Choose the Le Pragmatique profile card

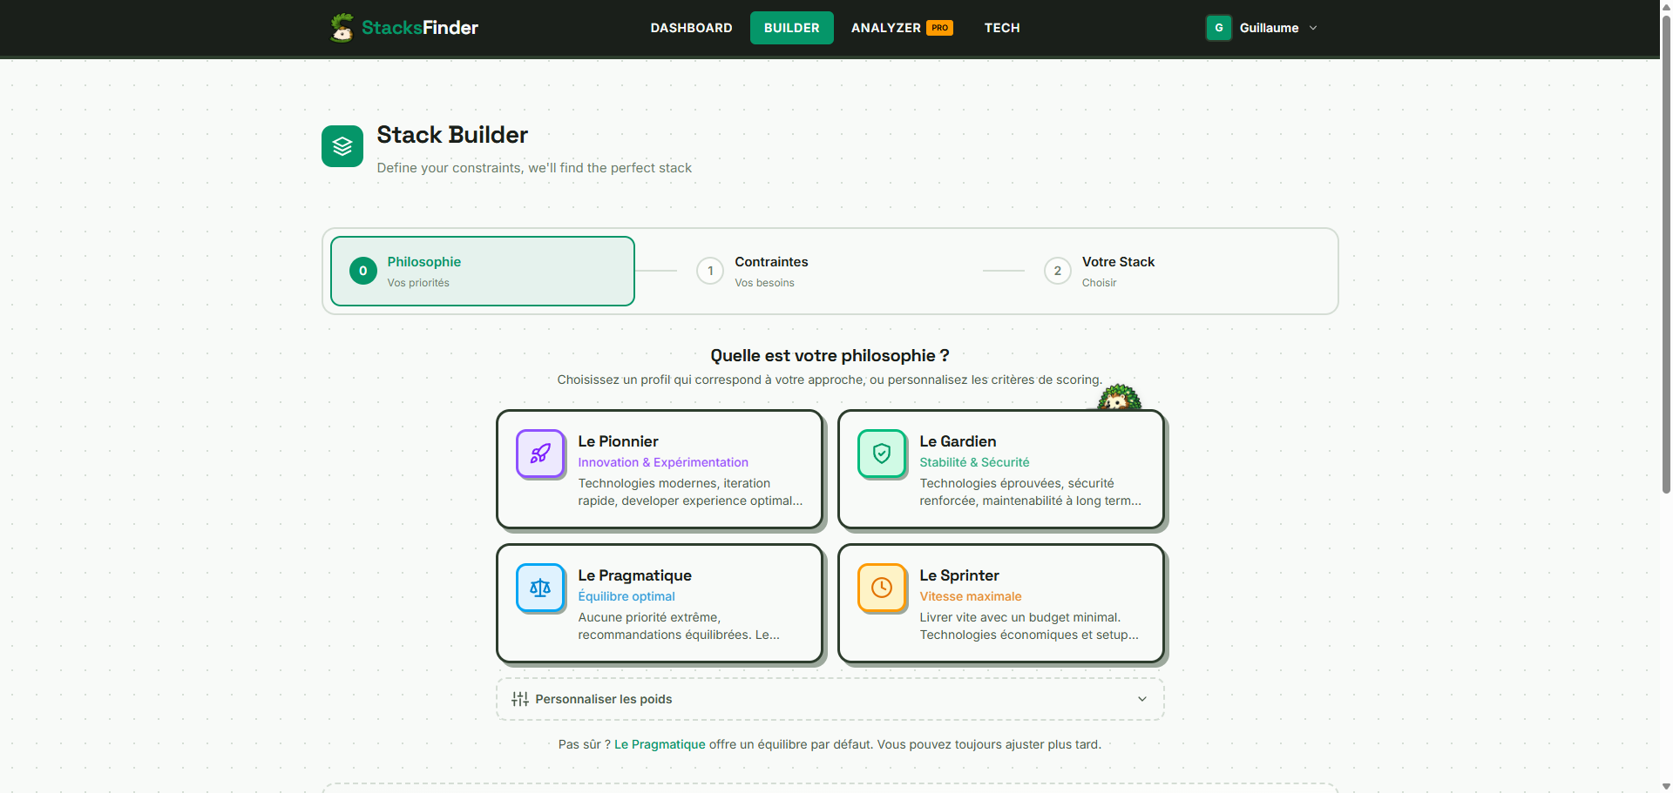click(660, 603)
